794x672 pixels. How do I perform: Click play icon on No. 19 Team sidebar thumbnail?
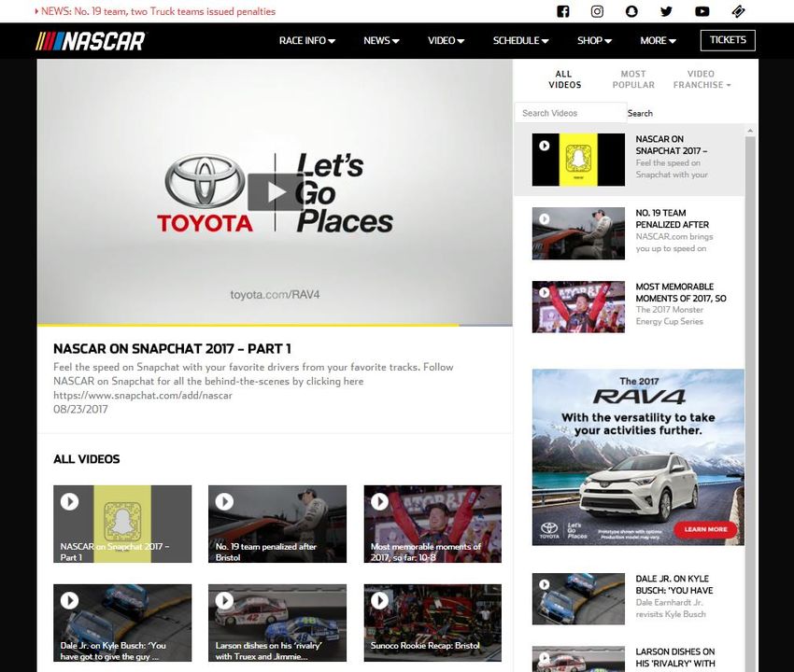point(545,219)
